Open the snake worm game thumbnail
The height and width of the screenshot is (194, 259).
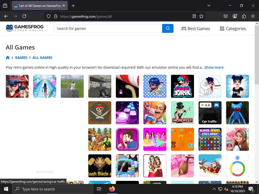coord(127,86)
